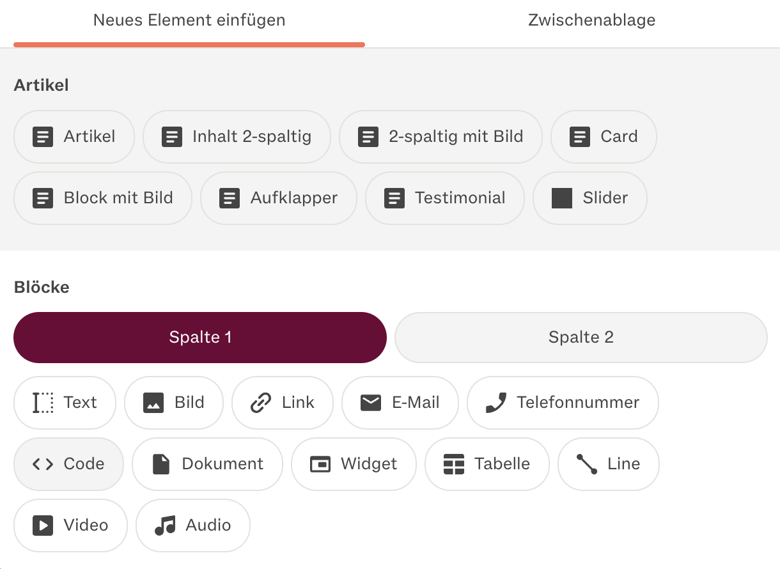Image resolution: width=780 pixels, height=569 pixels.
Task: Add a Slider article element
Action: pyautogui.click(x=590, y=198)
